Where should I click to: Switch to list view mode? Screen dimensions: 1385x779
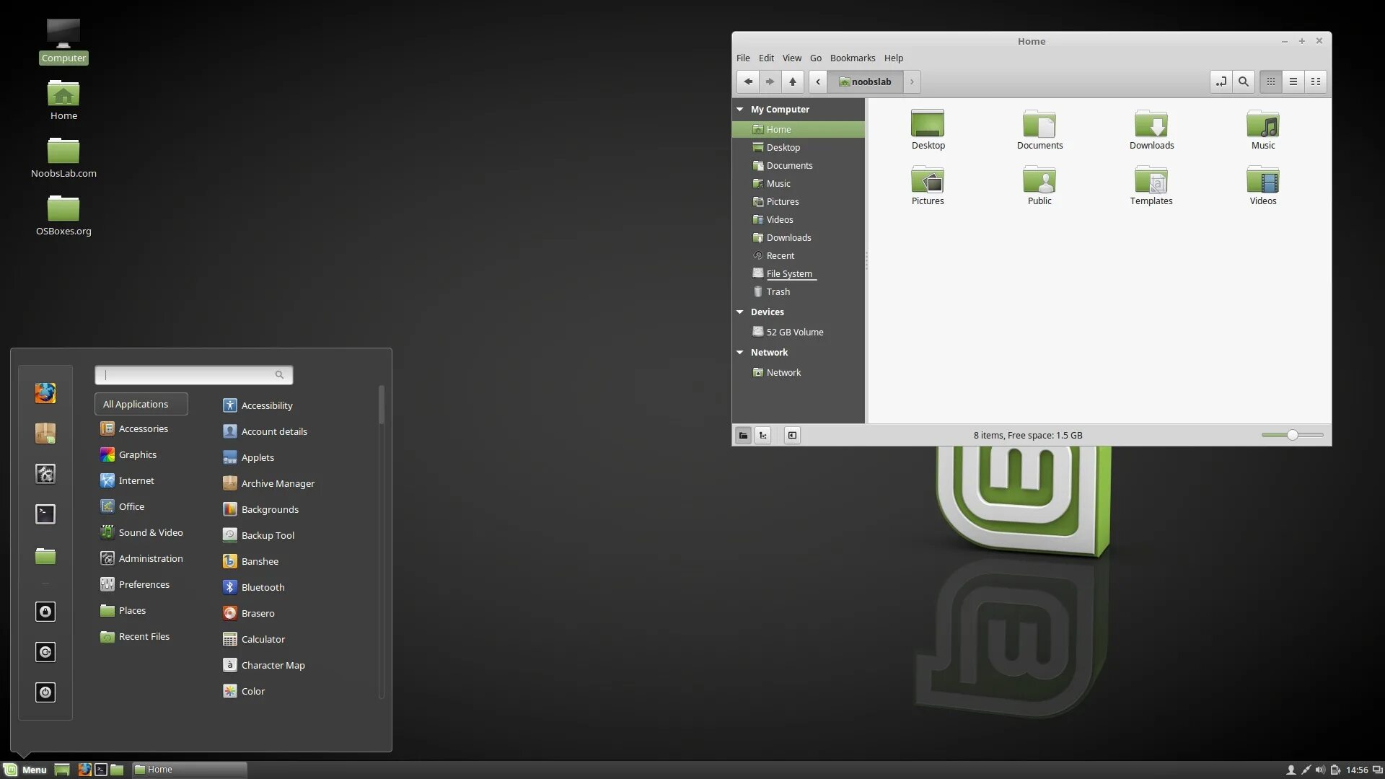(x=1293, y=82)
